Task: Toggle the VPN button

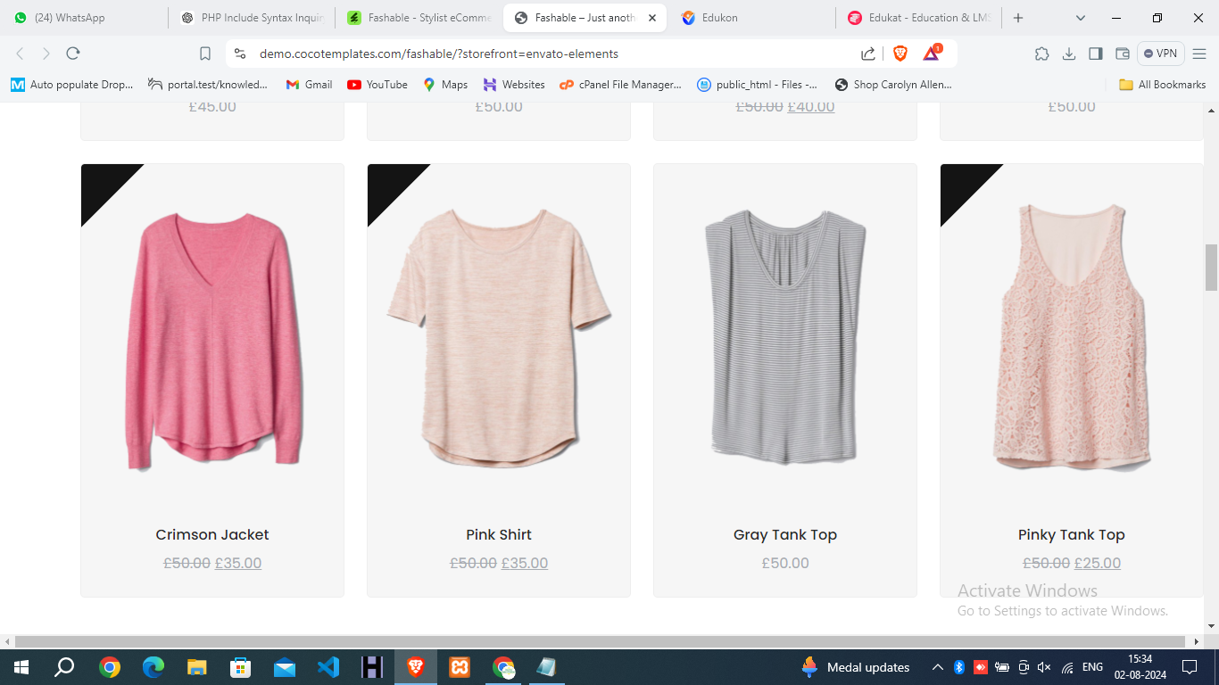Action: pyautogui.click(x=1160, y=54)
